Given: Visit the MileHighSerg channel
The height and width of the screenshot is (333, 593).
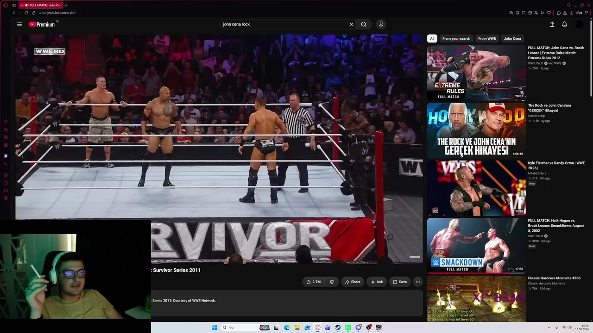Looking at the screenshot, I should pyautogui.click(x=537, y=173).
